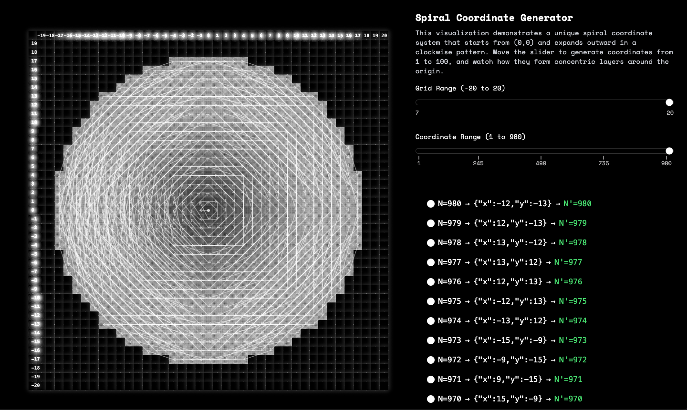Click the Spiral Coordinate Generator heading
The width and height of the screenshot is (687, 410).
pyautogui.click(x=494, y=18)
